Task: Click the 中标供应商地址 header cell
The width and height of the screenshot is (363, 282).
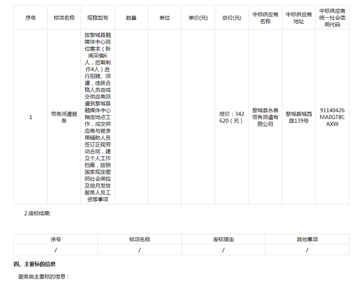Action: [298, 18]
